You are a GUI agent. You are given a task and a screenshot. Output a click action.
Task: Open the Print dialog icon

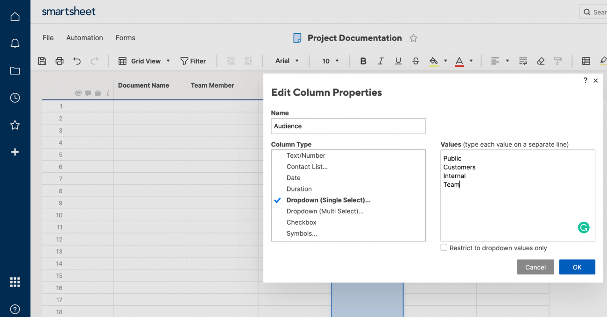click(60, 61)
